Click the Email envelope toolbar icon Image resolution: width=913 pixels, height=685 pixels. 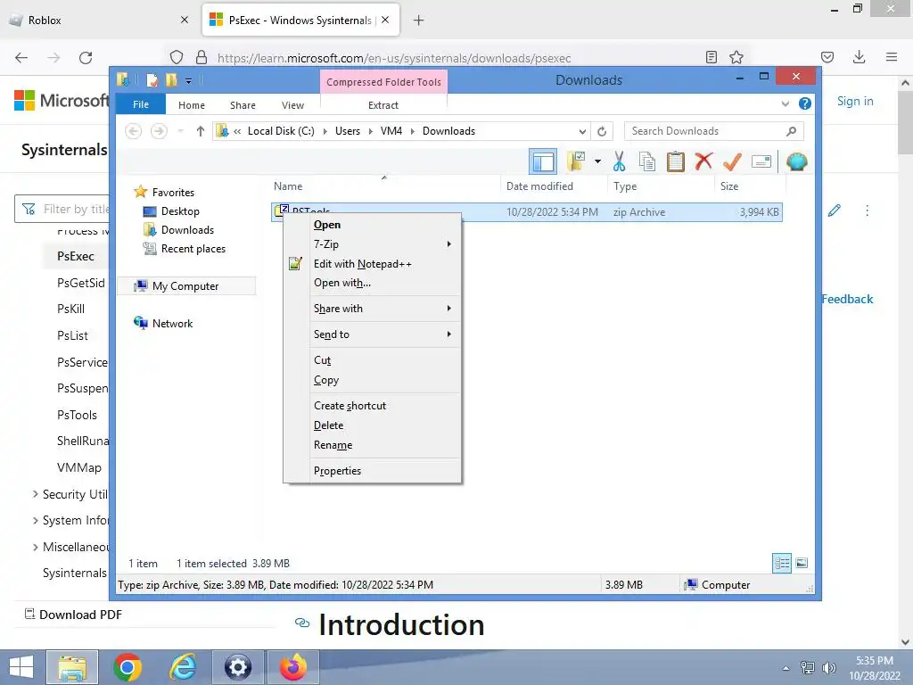(761, 161)
